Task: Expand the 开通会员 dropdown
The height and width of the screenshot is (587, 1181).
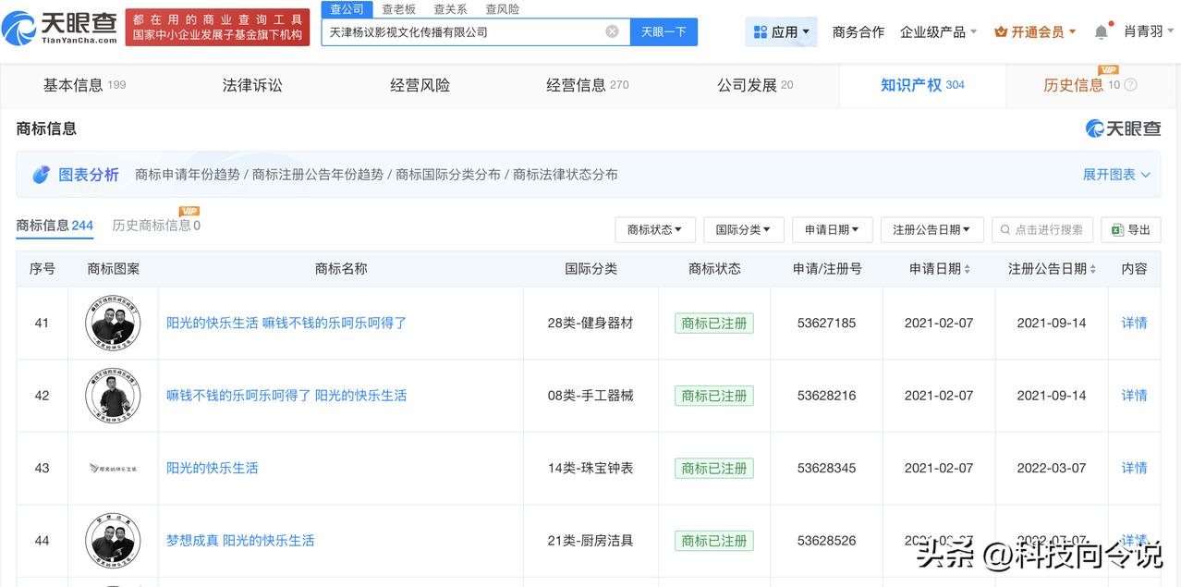Action: point(1035,31)
